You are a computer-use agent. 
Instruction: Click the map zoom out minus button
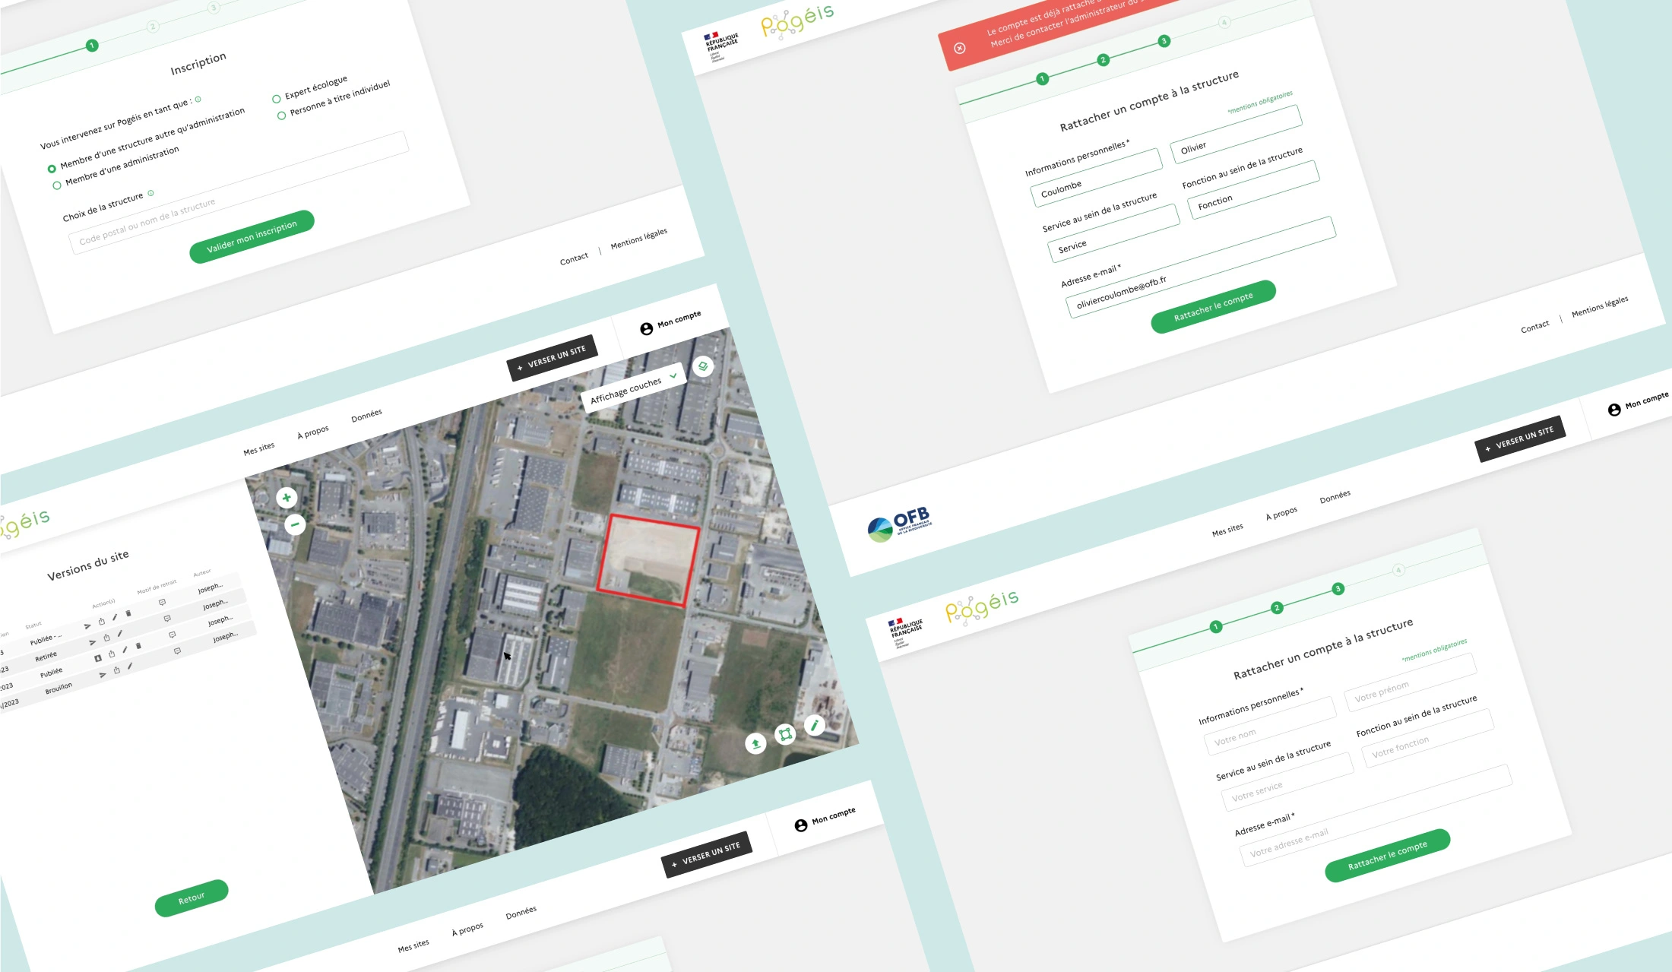295,524
